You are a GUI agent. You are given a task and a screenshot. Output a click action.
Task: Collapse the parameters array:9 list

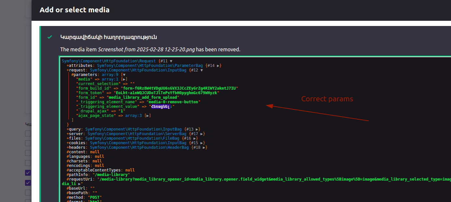click(124, 75)
